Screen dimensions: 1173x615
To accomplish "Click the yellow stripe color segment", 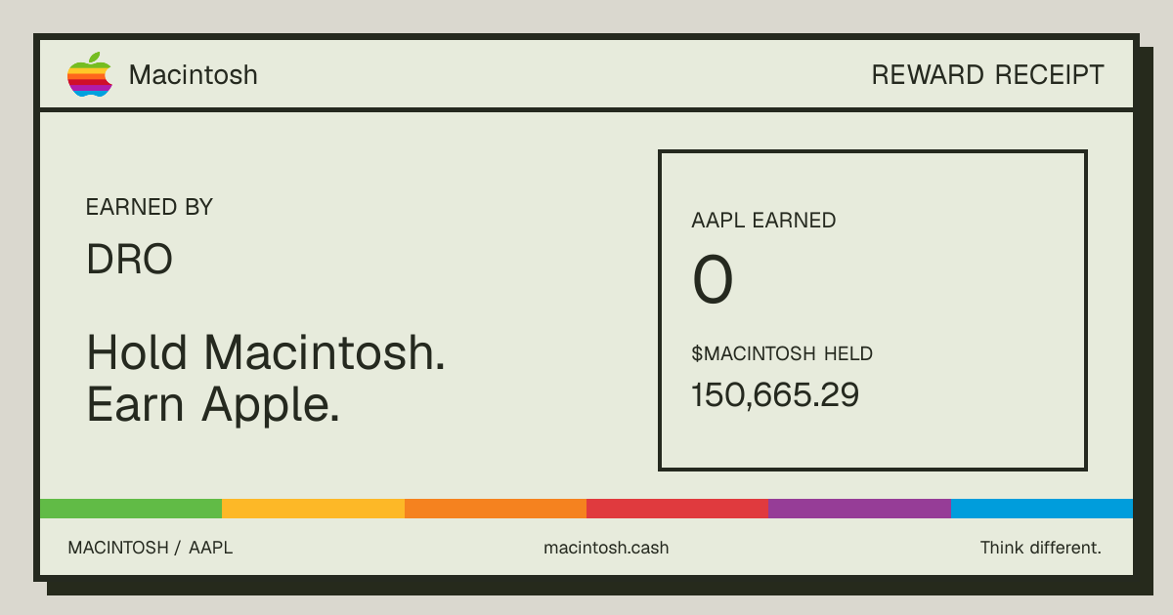I will coord(313,509).
